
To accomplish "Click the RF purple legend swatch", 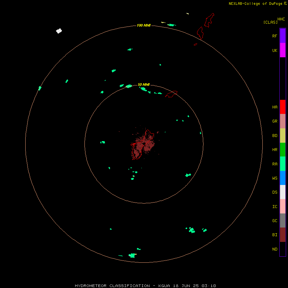I will pos(283,36).
